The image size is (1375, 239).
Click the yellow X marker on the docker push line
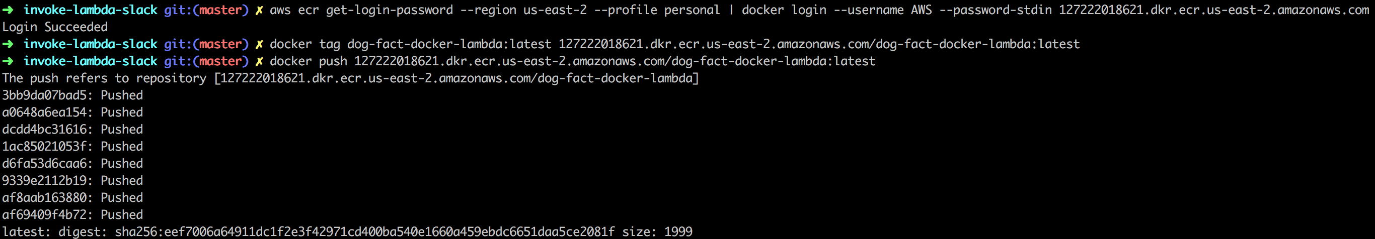pos(259,61)
